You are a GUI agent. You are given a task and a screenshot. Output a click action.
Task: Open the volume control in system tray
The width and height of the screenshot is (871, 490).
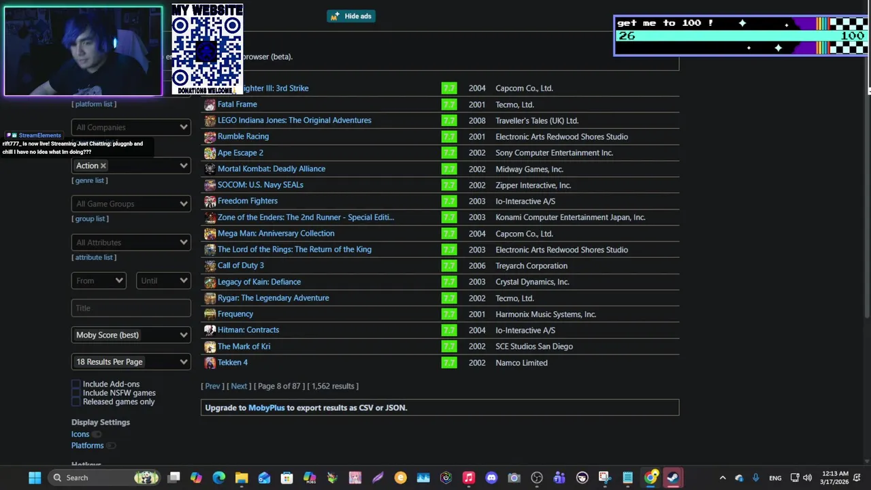pyautogui.click(x=808, y=478)
